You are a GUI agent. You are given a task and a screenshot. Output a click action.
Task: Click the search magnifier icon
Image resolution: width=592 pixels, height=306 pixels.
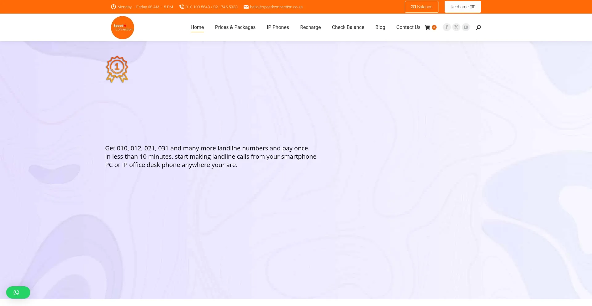pyautogui.click(x=479, y=27)
